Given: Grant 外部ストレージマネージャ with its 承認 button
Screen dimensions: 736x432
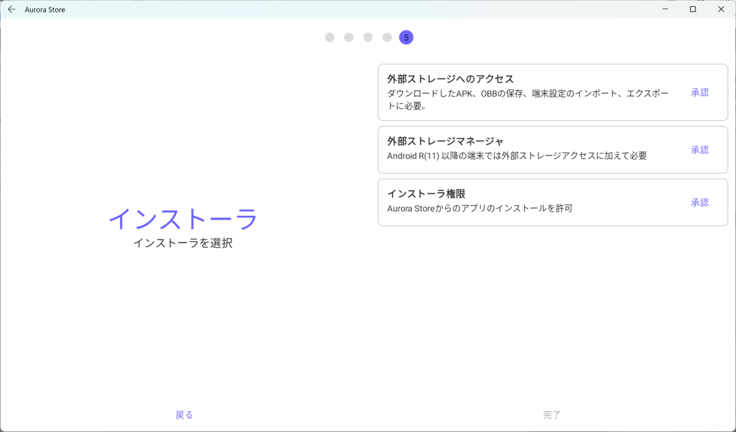Looking at the screenshot, I should 700,150.
